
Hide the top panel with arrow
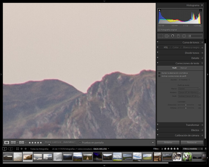(x=104, y=1)
